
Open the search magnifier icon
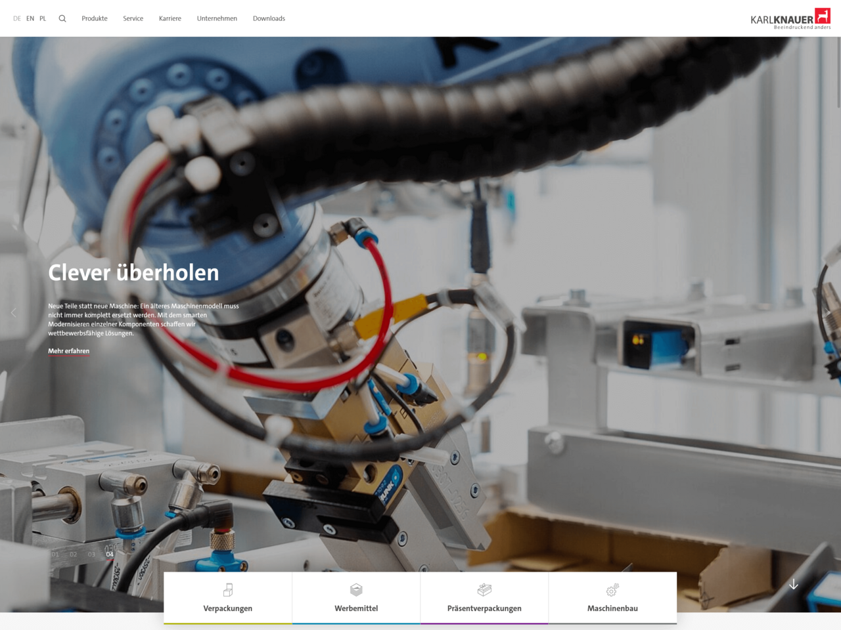click(x=62, y=18)
